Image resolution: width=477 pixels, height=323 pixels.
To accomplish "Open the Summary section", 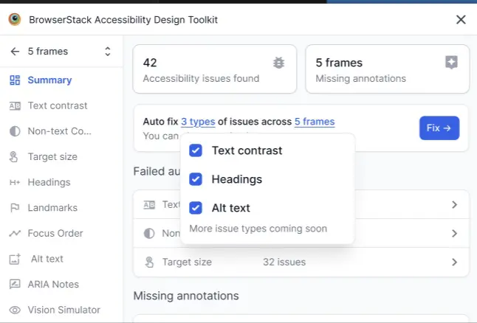I will [49, 80].
